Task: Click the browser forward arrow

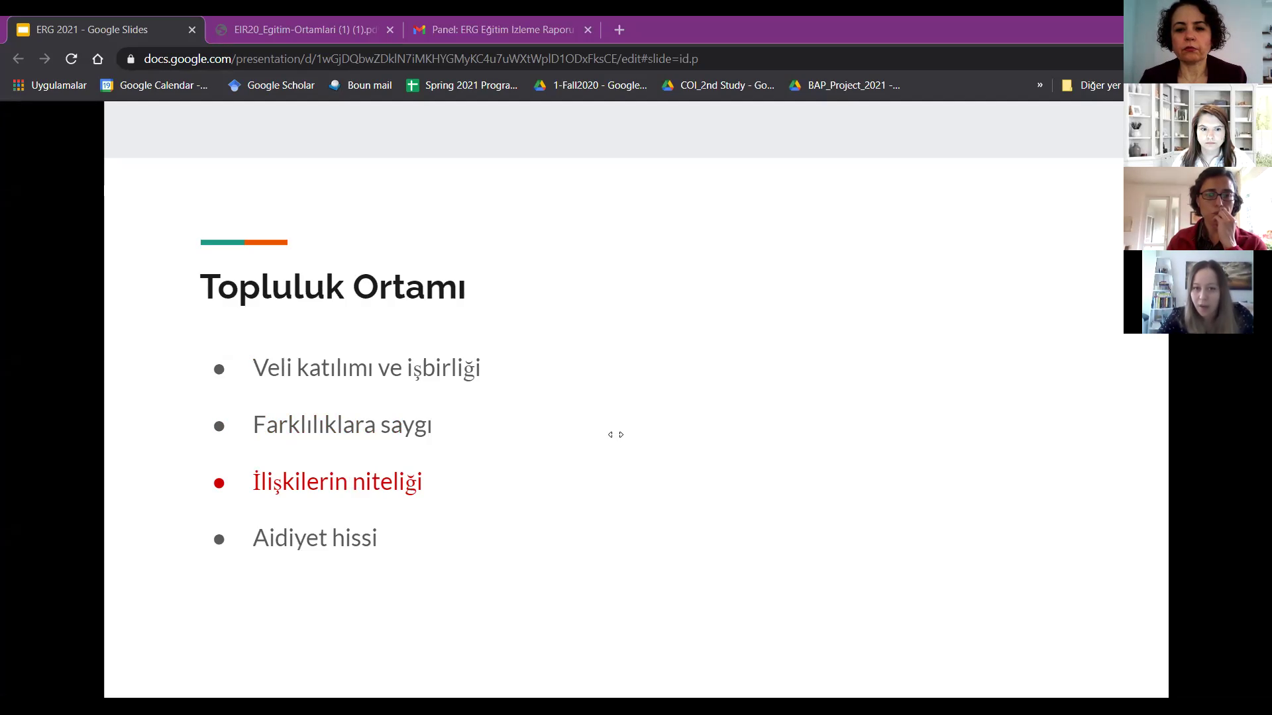Action: tap(44, 59)
